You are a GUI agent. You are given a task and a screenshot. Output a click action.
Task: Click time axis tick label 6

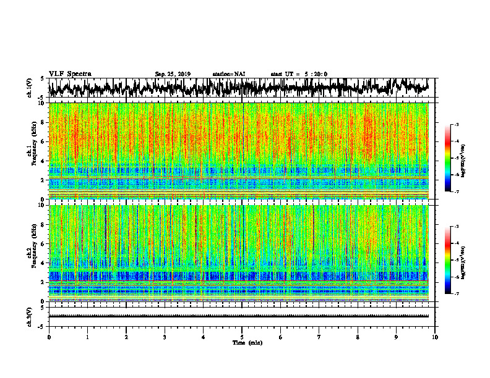(280, 337)
